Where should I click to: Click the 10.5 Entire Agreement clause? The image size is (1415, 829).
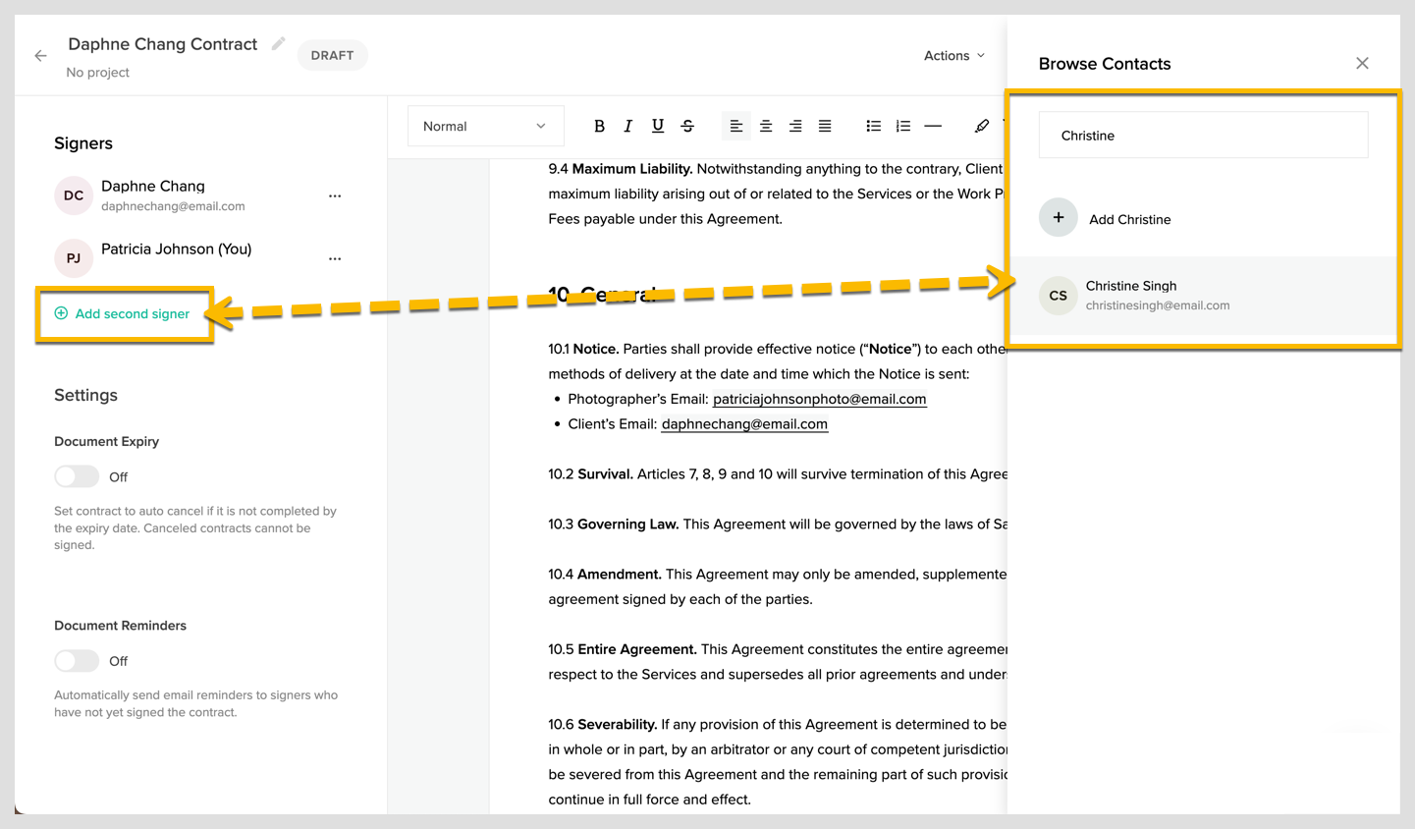tap(778, 662)
